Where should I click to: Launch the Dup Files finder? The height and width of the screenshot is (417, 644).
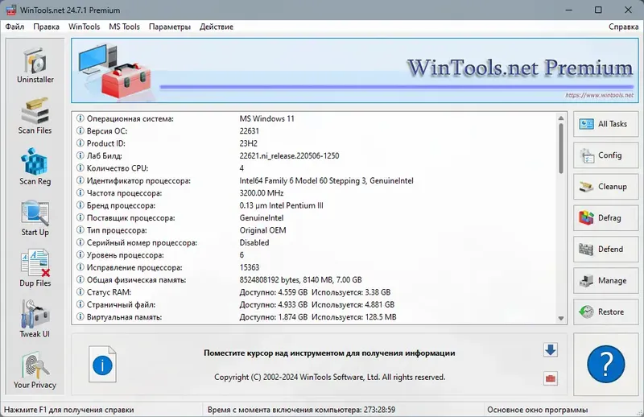tap(35, 269)
